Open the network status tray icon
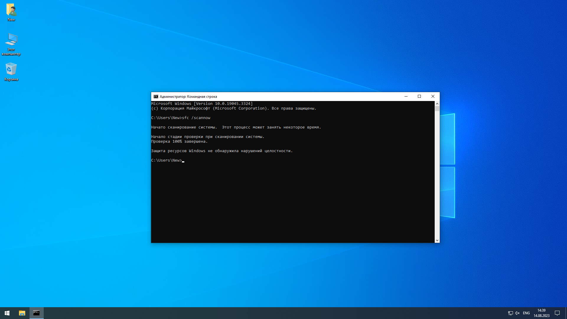Image resolution: width=567 pixels, height=319 pixels. pos(510,313)
